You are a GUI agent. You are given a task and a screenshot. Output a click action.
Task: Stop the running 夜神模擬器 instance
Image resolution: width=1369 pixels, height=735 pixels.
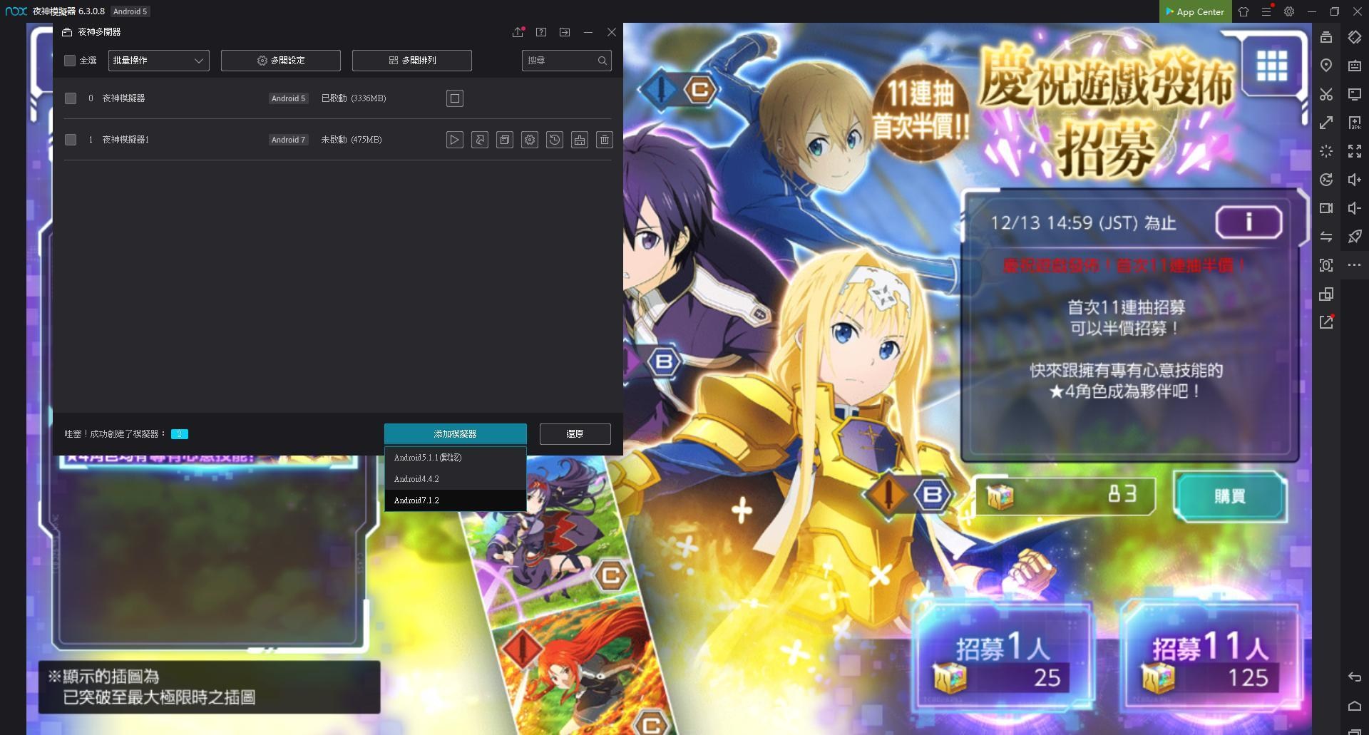[x=455, y=98]
